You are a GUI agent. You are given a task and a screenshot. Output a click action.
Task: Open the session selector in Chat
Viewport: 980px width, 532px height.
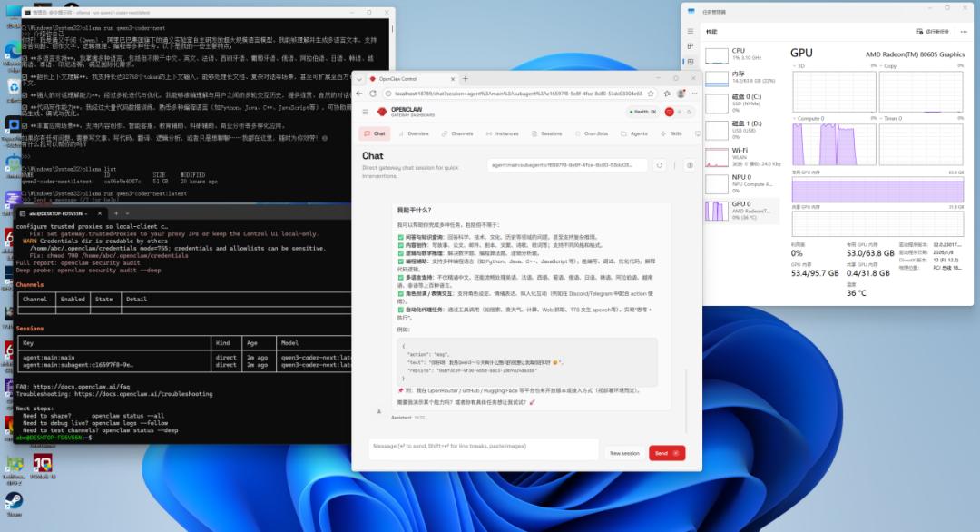tap(567, 165)
